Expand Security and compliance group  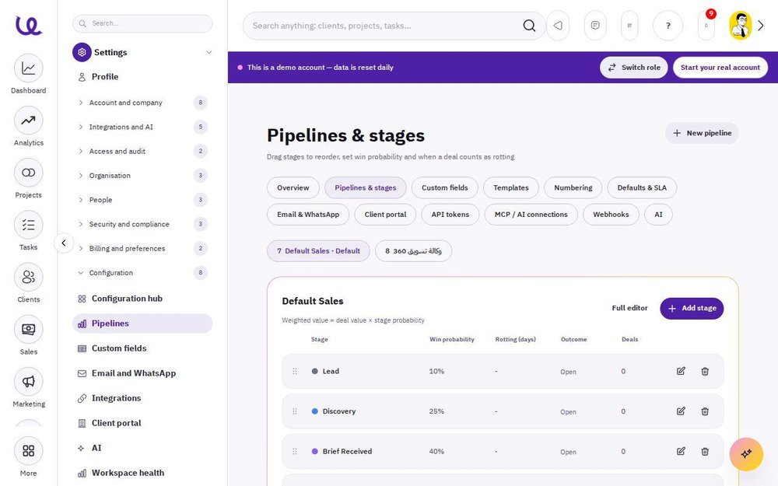[143, 224]
